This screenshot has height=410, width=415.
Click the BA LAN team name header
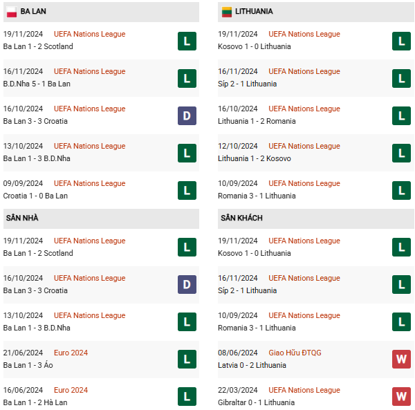click(33, 11)
